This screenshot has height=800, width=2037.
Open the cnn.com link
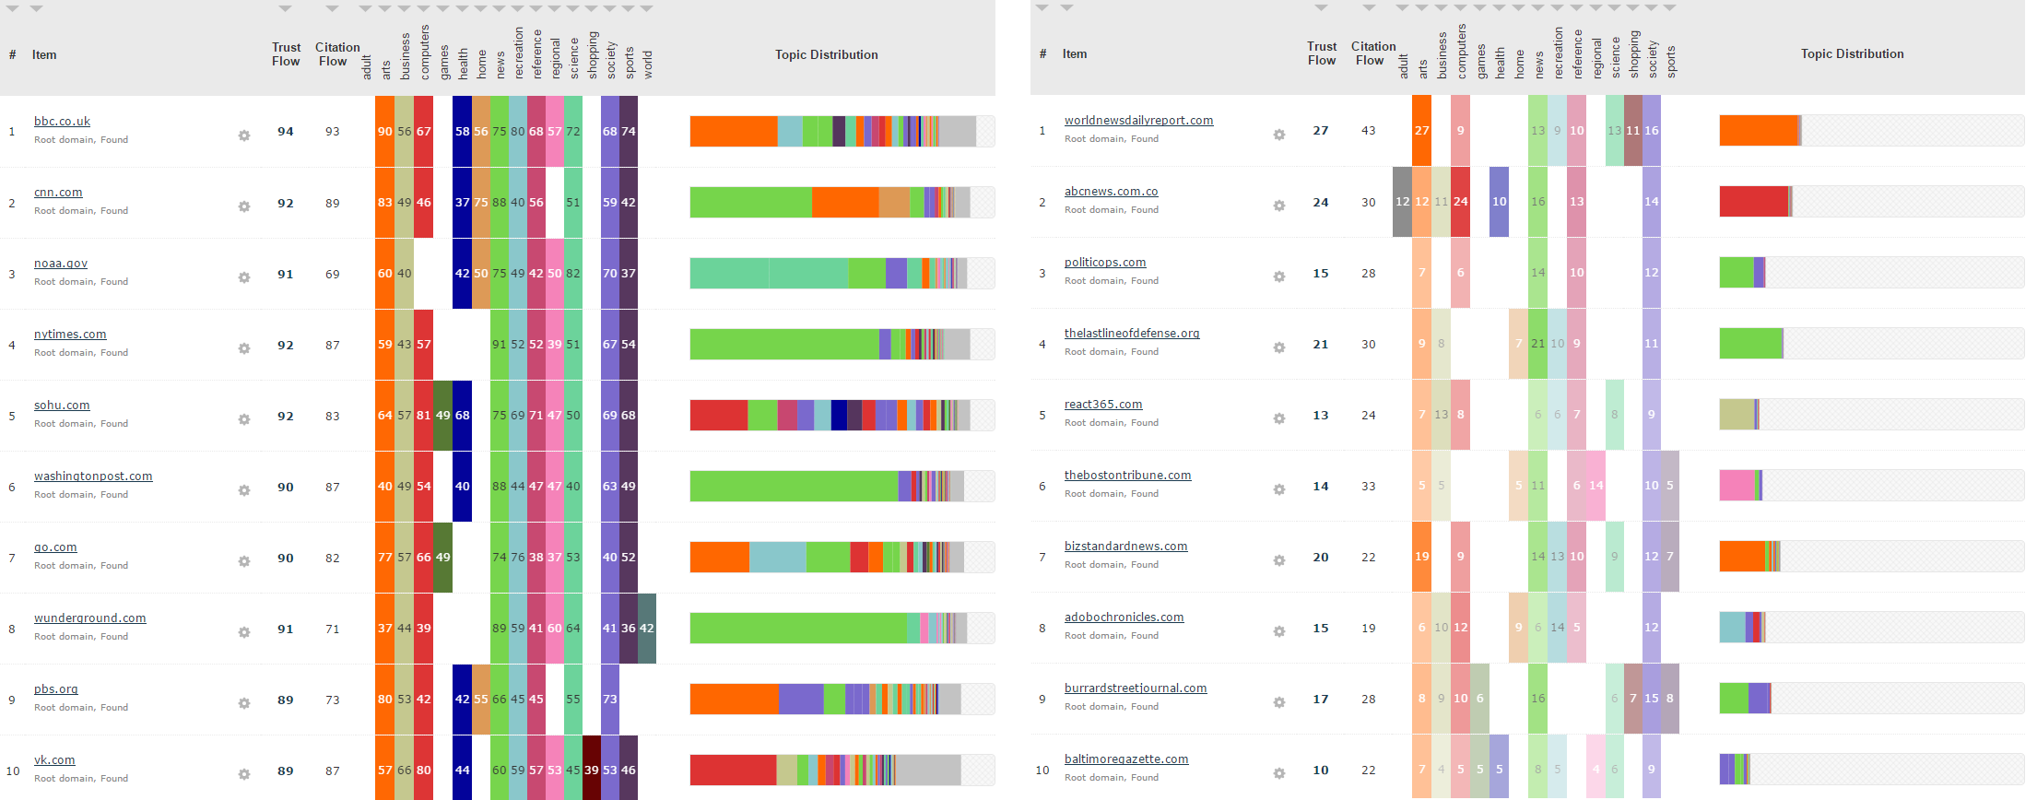point(58,193)
